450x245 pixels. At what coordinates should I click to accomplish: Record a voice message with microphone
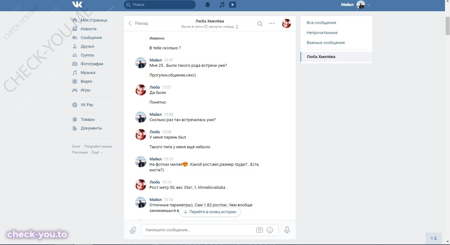287,230
